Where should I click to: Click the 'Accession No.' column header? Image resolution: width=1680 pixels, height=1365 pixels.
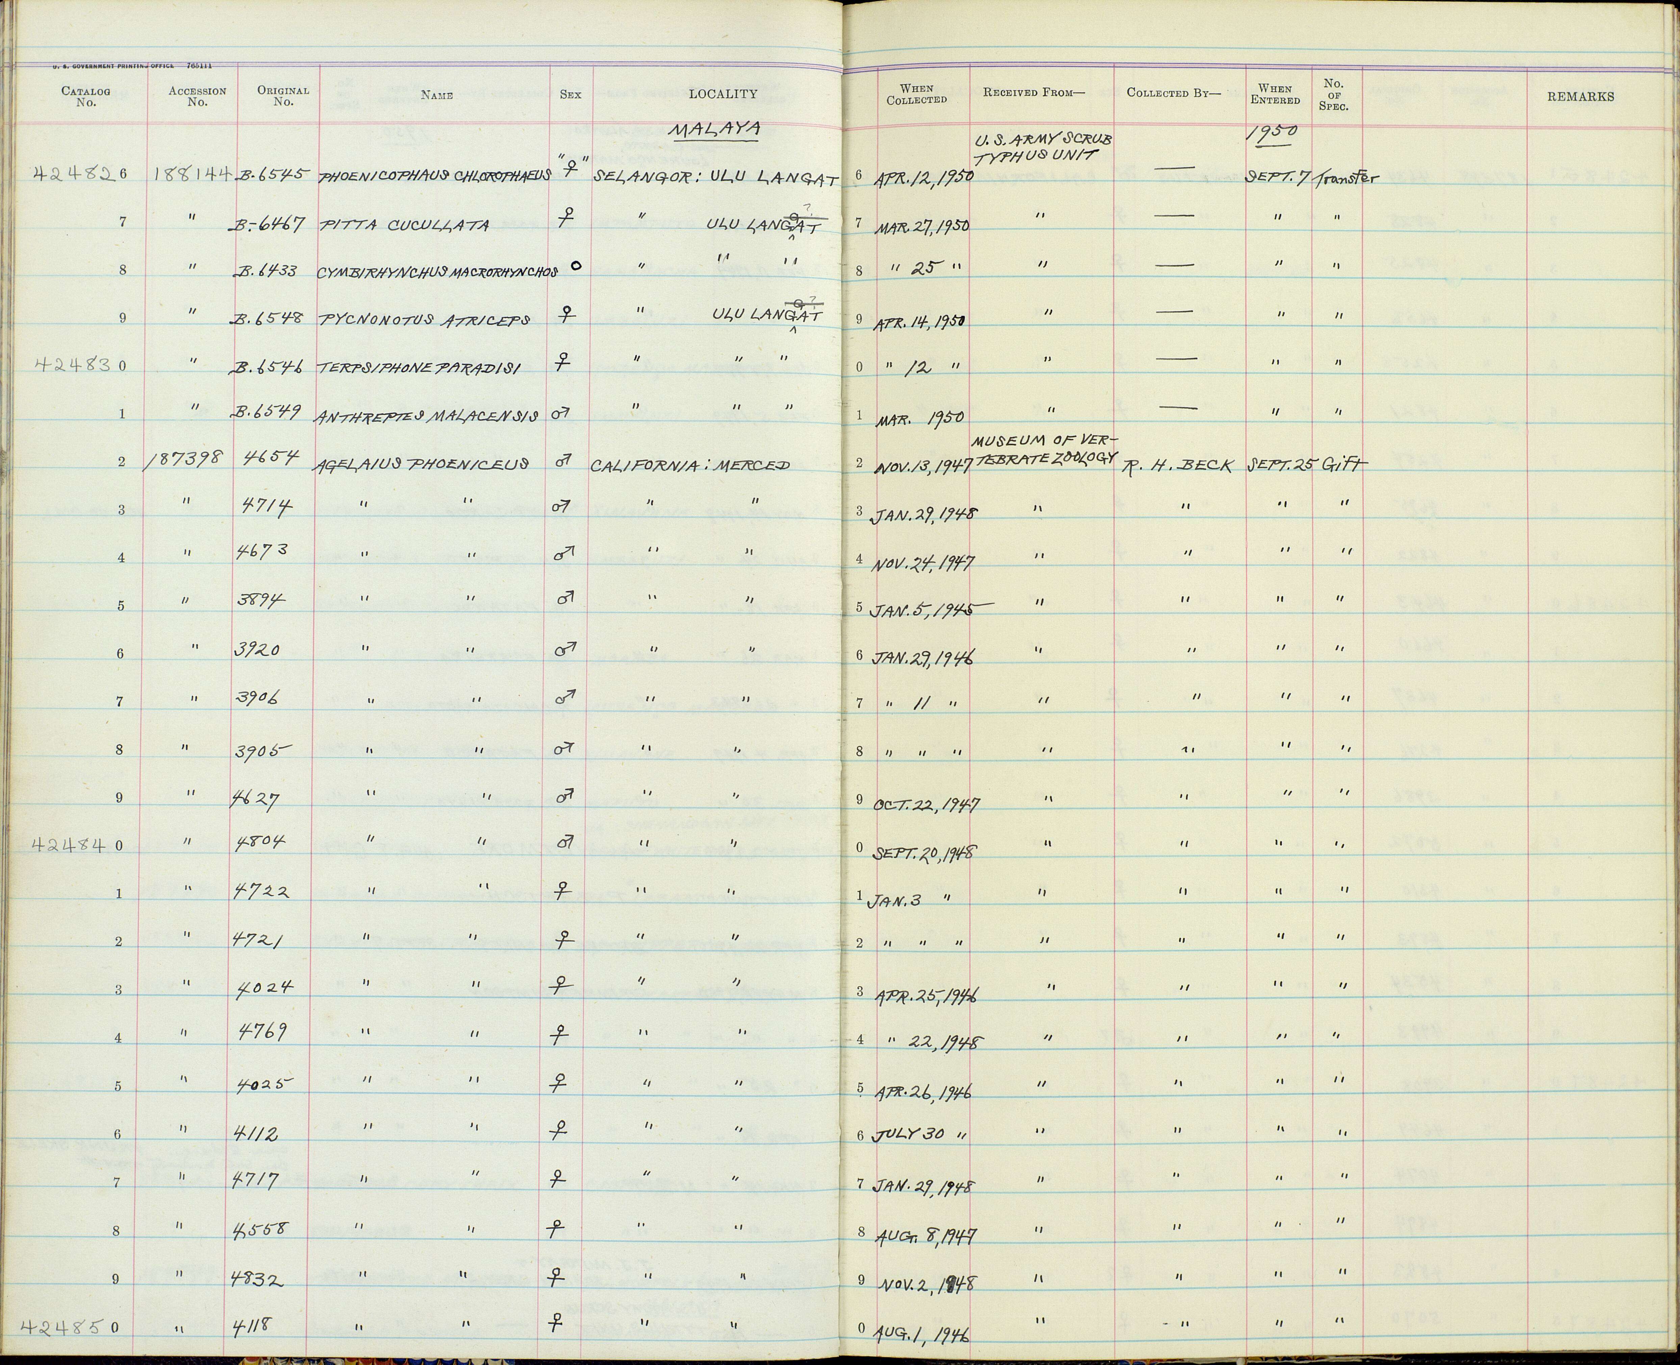pyautogui.click(x=198, y=97)
